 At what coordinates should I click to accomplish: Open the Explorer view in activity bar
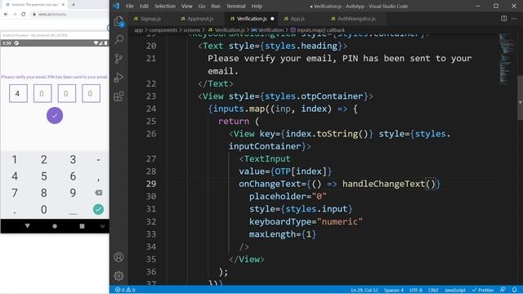pos(118,21)
